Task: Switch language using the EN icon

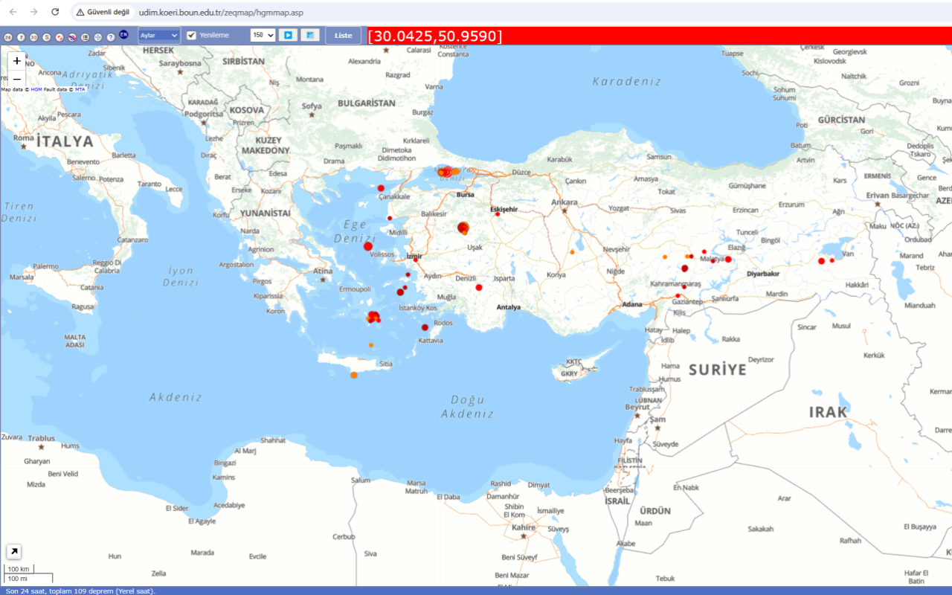Action: [123, 34]
